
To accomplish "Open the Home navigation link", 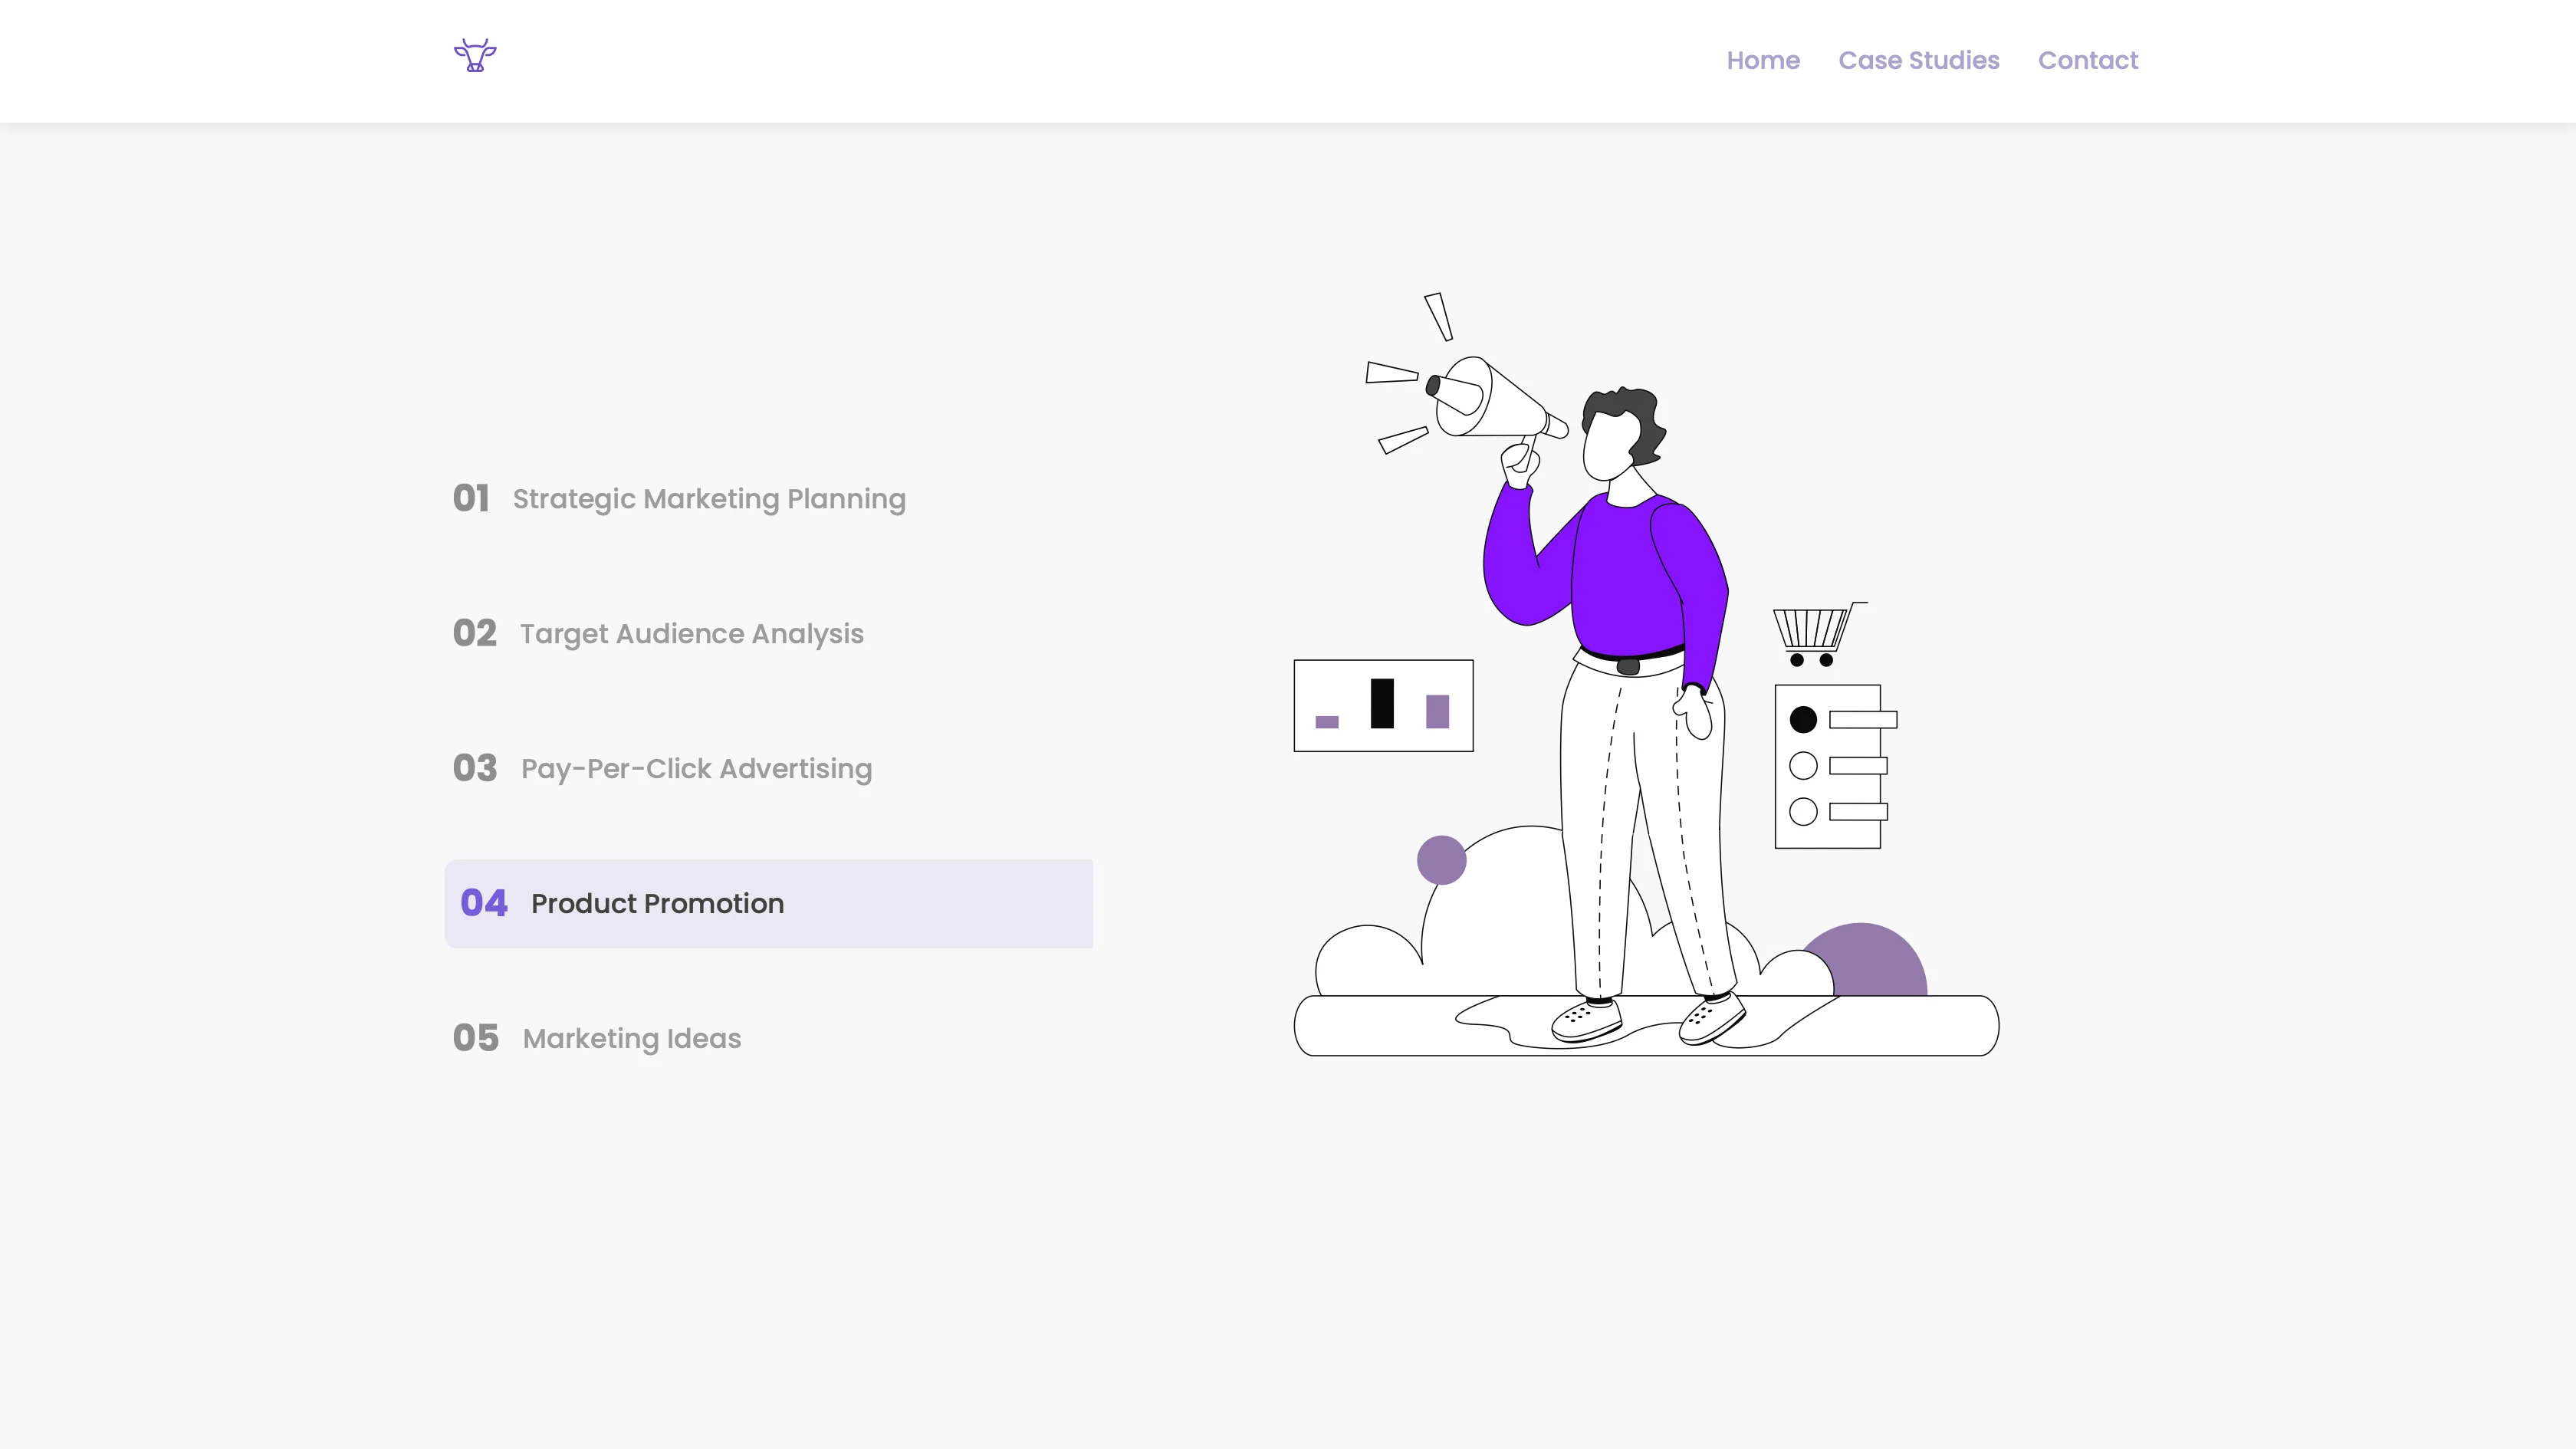I will pyautogui.click(x=1763, y=60).
